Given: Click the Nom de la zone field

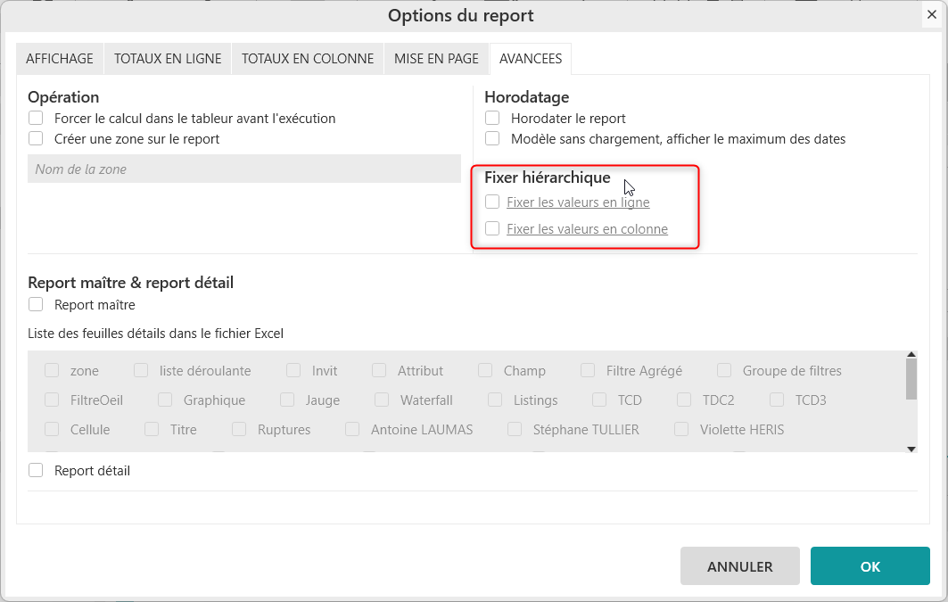Looking at the screenshot, I should (243, 169).
